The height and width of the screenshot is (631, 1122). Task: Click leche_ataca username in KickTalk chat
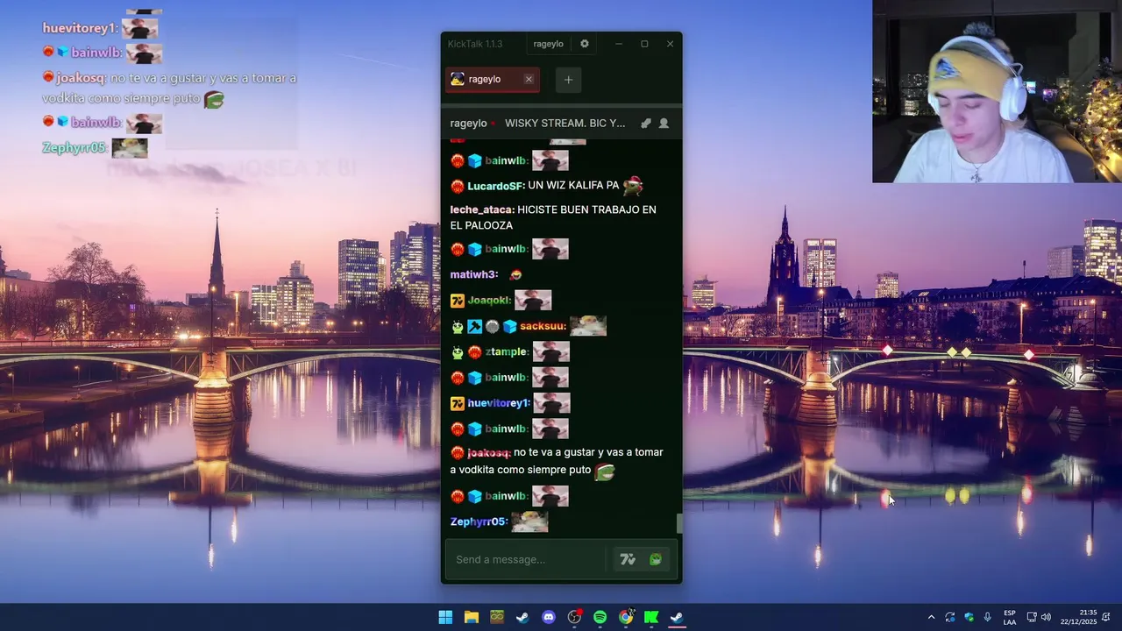[x=482, y=209]
